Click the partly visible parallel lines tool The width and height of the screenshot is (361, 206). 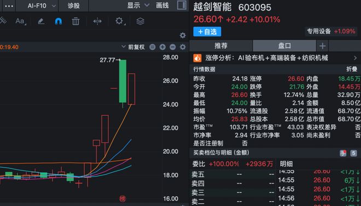click(3, 21)
